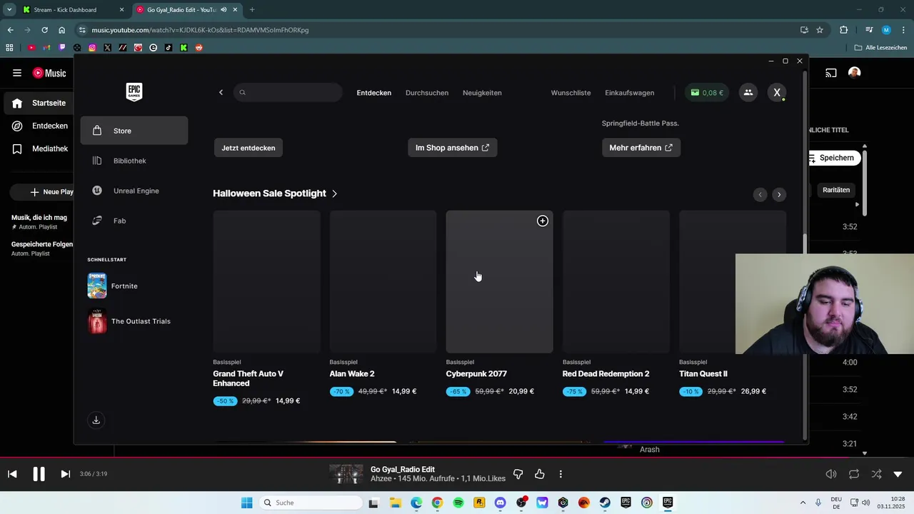Go to Startseite in YouTube Music

40,103
